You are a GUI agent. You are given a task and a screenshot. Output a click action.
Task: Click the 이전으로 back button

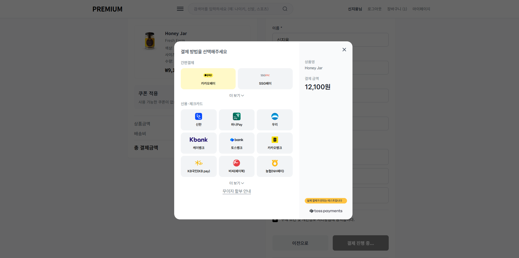coord(300,243)
